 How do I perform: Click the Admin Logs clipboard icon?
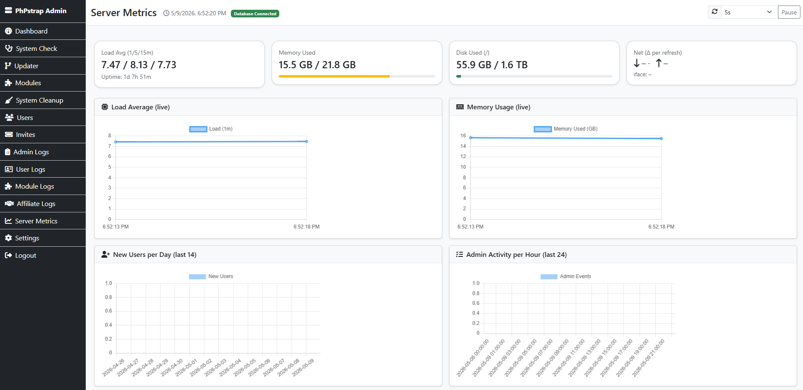pyautogui.click(x=8, y=152)
